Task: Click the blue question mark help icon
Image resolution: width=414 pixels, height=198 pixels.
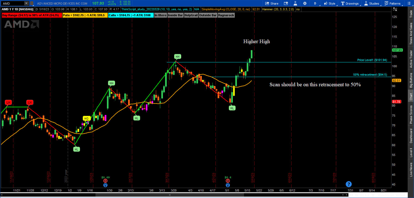Action: coord(349,184)
